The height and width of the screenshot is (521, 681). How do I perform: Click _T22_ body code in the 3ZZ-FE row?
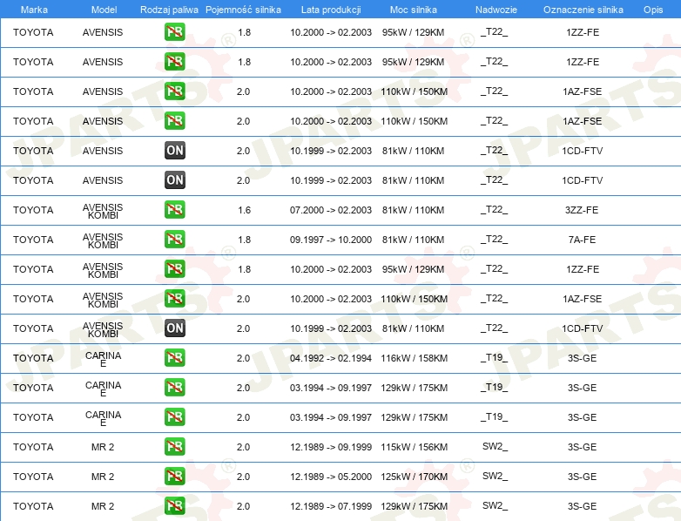coord(494,209)
